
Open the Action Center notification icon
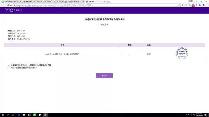(x=206, y=115)
